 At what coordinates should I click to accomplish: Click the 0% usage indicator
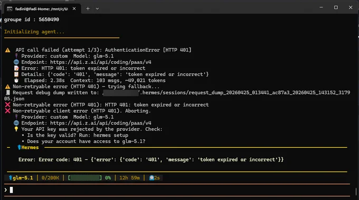click(108, 178)
